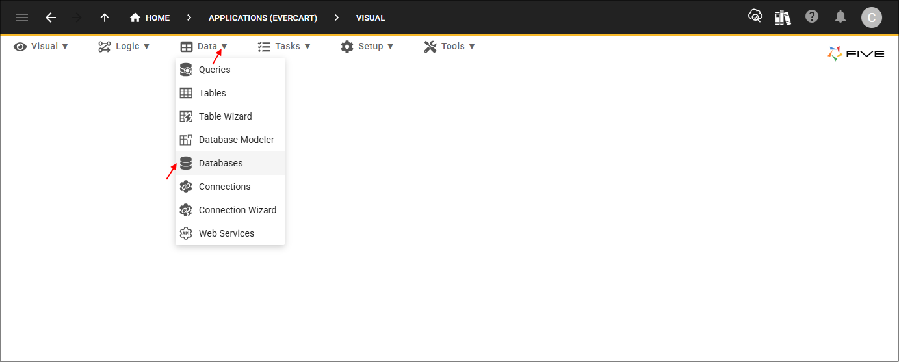Collapse the Data menu arrow
The image size is (899, 362).
tap(224, 47)
